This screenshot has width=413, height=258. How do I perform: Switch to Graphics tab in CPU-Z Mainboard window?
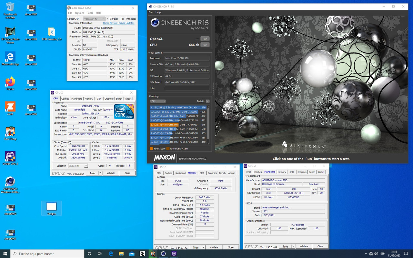tap(302, 172)
